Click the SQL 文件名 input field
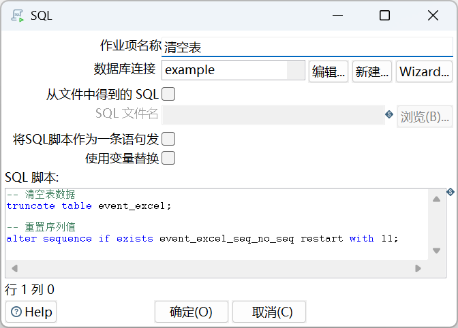Viewport: 458px width, 328px height. 273,115
